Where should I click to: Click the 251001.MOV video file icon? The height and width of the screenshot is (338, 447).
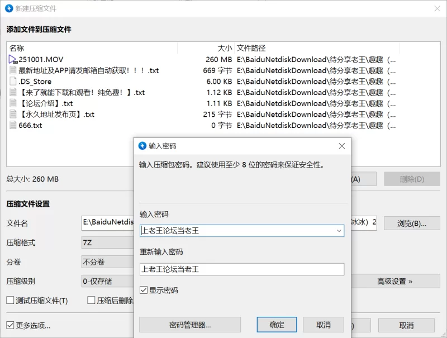click(x=13, y=59)
